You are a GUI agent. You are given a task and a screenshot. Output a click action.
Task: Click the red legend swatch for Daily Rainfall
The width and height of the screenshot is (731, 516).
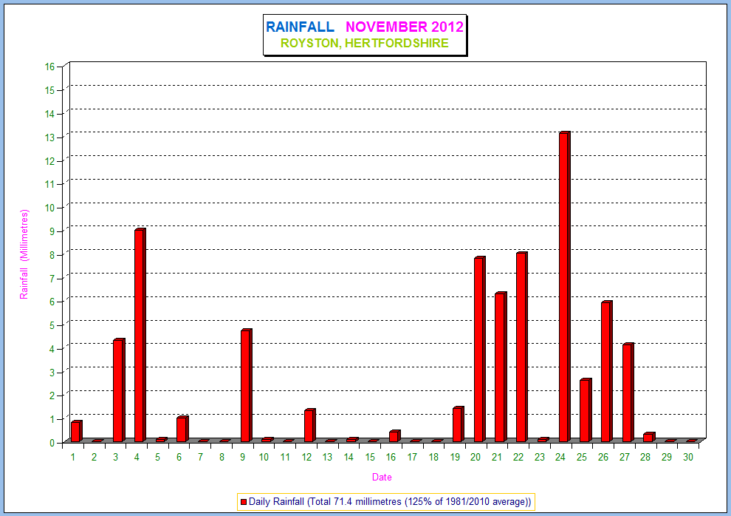(x=244, y=502)
